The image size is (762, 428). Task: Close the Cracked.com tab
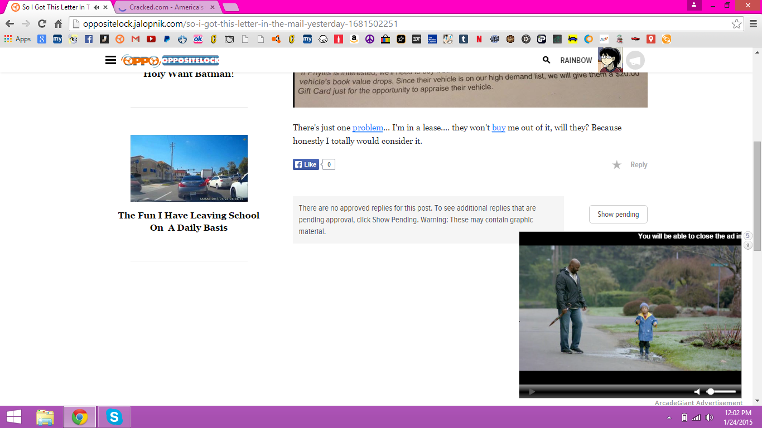(213, 7)
